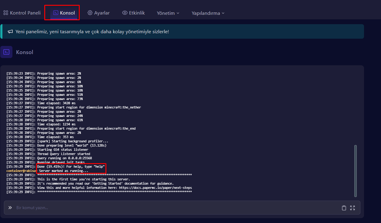Open the docs.papermc.io next-steps link
The height and width of the screenshot is (223, 381).
coord(155,188)
